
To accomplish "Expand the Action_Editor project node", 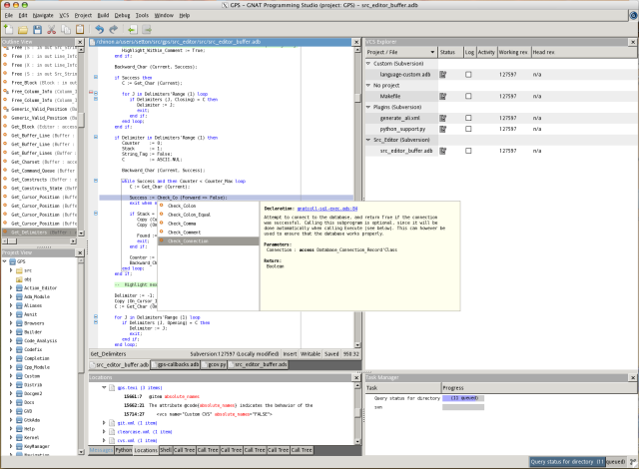I will pyautogui.click(x=11, y=287).
